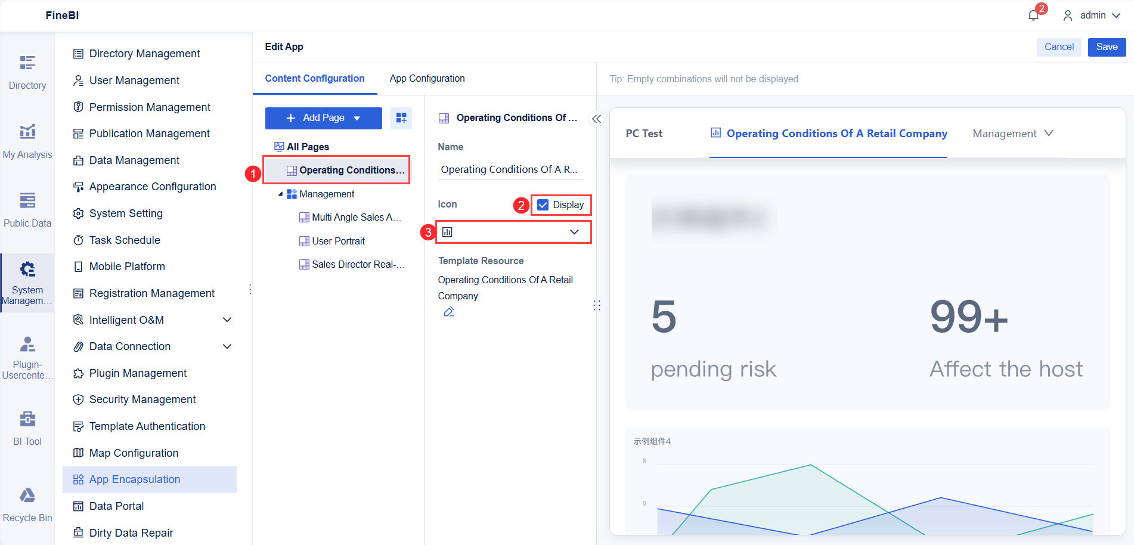The height and width of the screenshot is (545, 1134).
Task: Select System Management in left sidebar
Action: tap(27, 283)
